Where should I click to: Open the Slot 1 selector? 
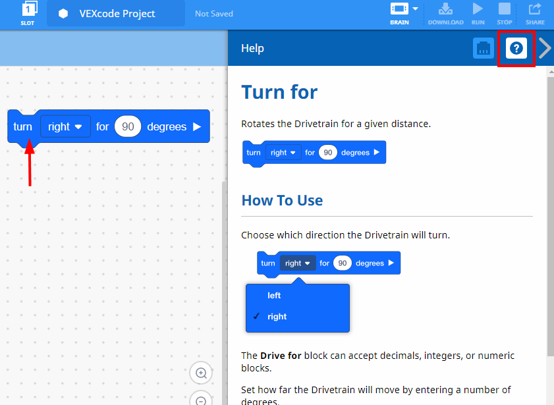pos(28,13)
